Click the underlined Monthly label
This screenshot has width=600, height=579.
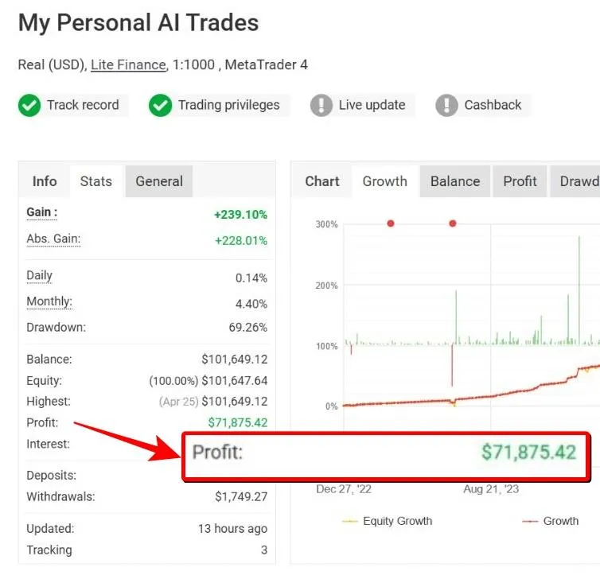tap(49, 301)
